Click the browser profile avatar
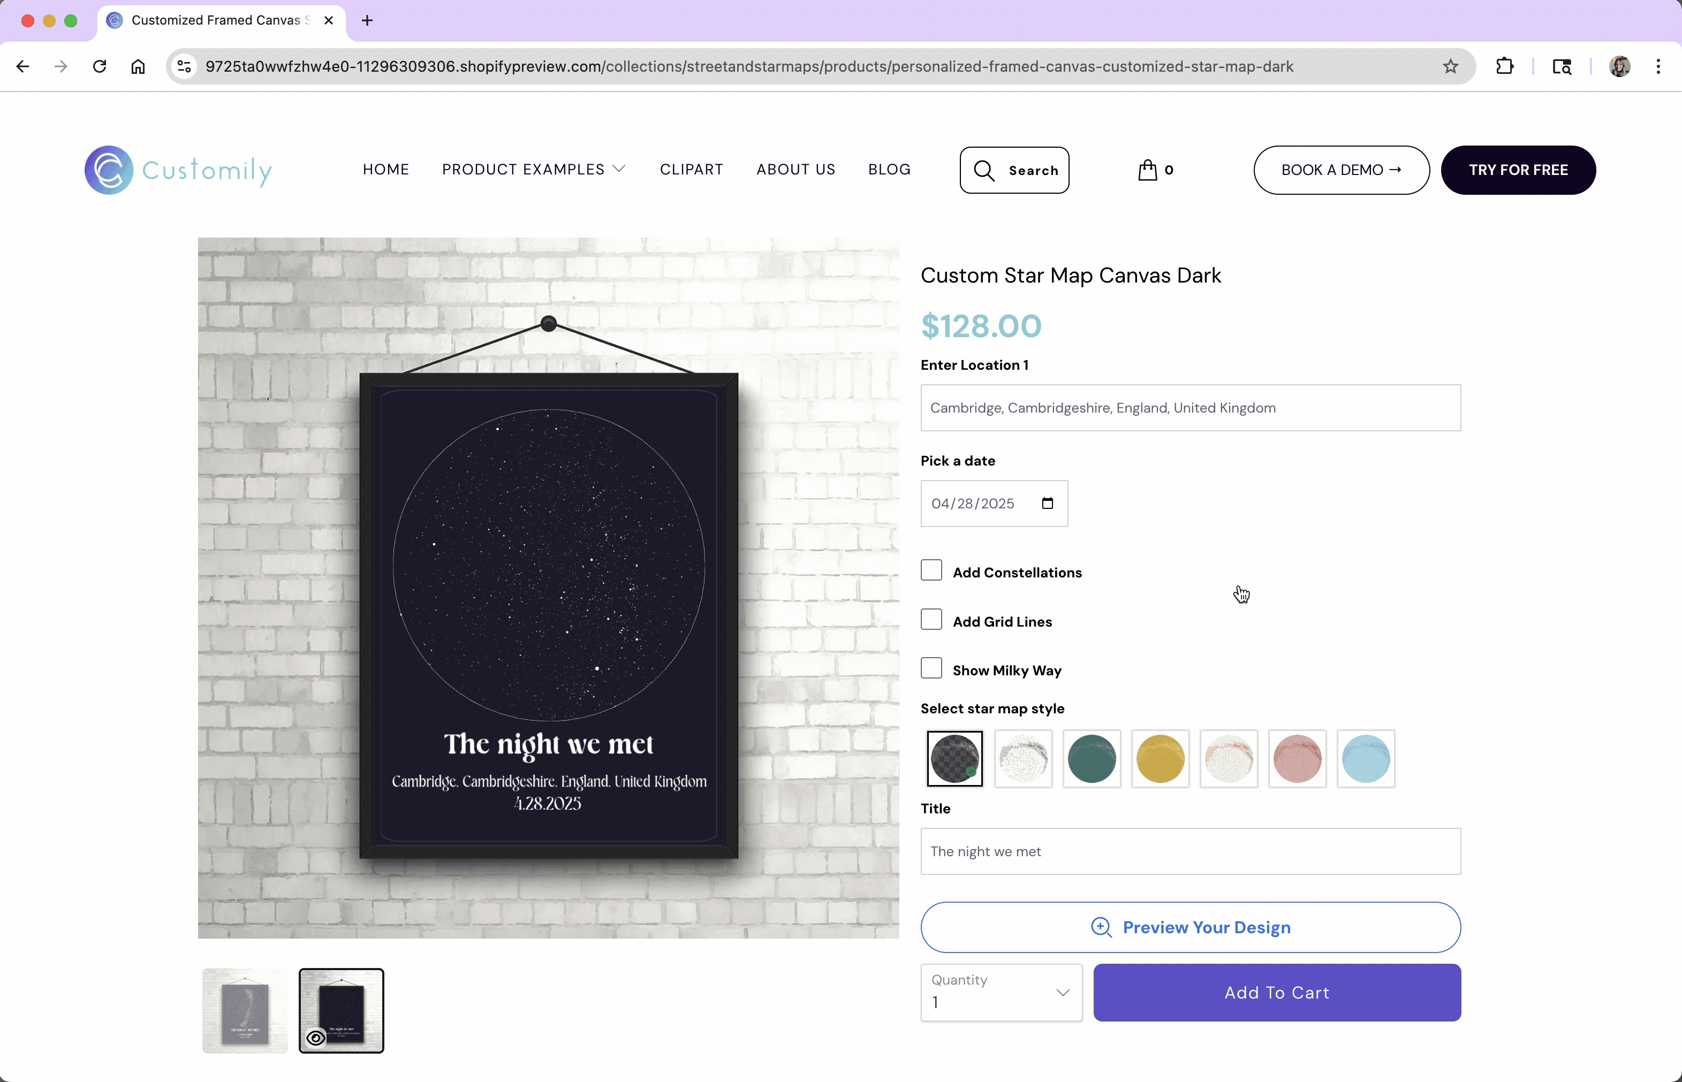 click(1619, 66)
